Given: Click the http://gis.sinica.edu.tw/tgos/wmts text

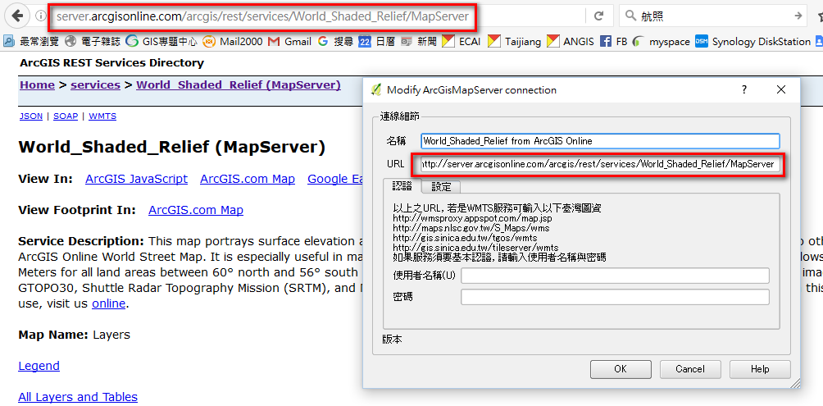Looking at the screenshot, I should tap(465, 237).
